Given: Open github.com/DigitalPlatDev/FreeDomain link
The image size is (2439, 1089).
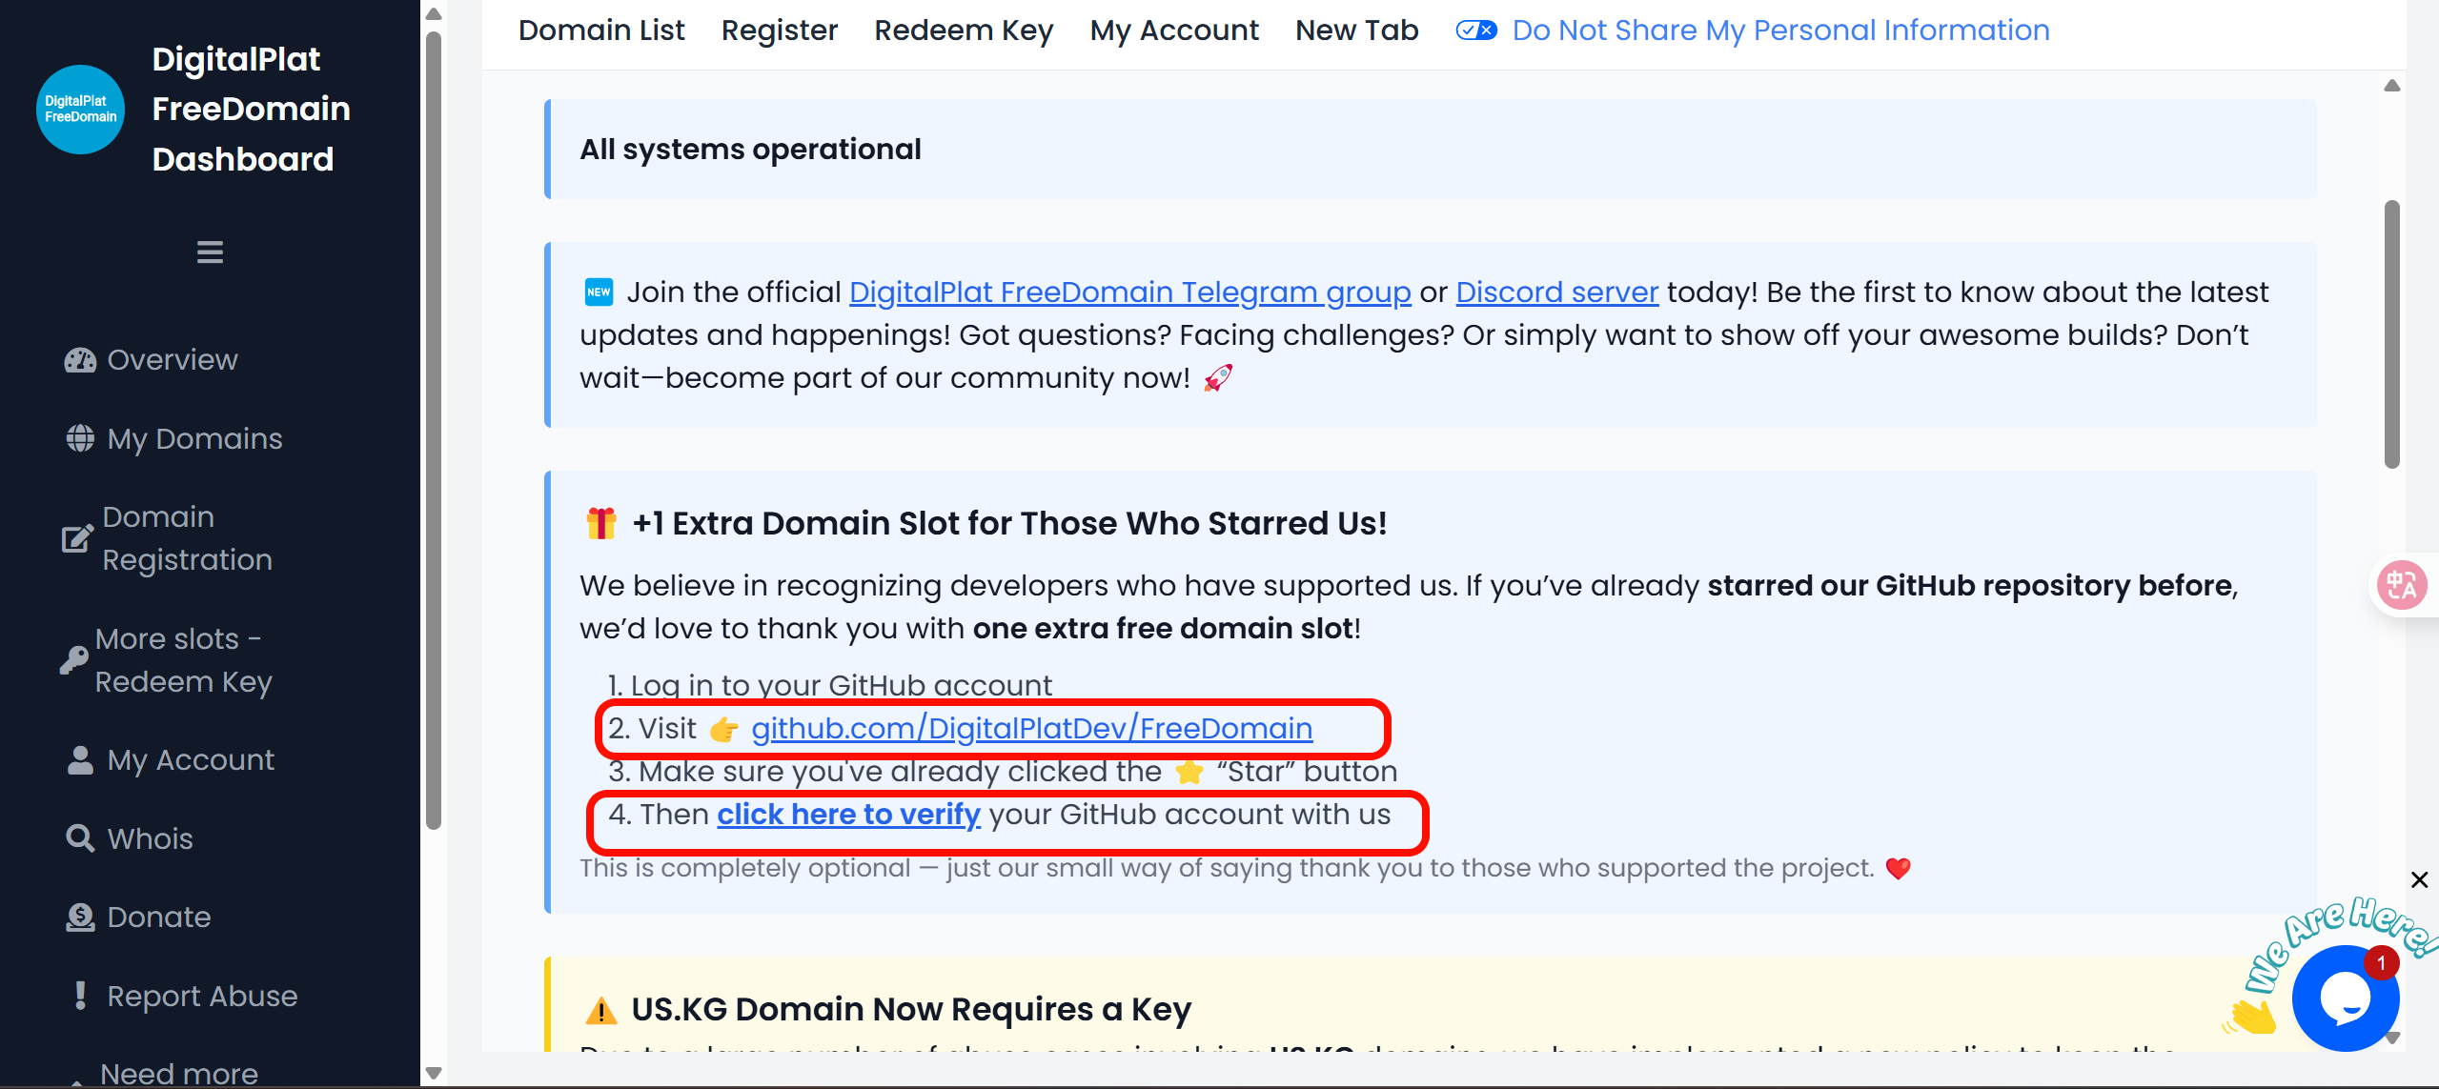Looking at the screenshot, I should click(1031, 729).
